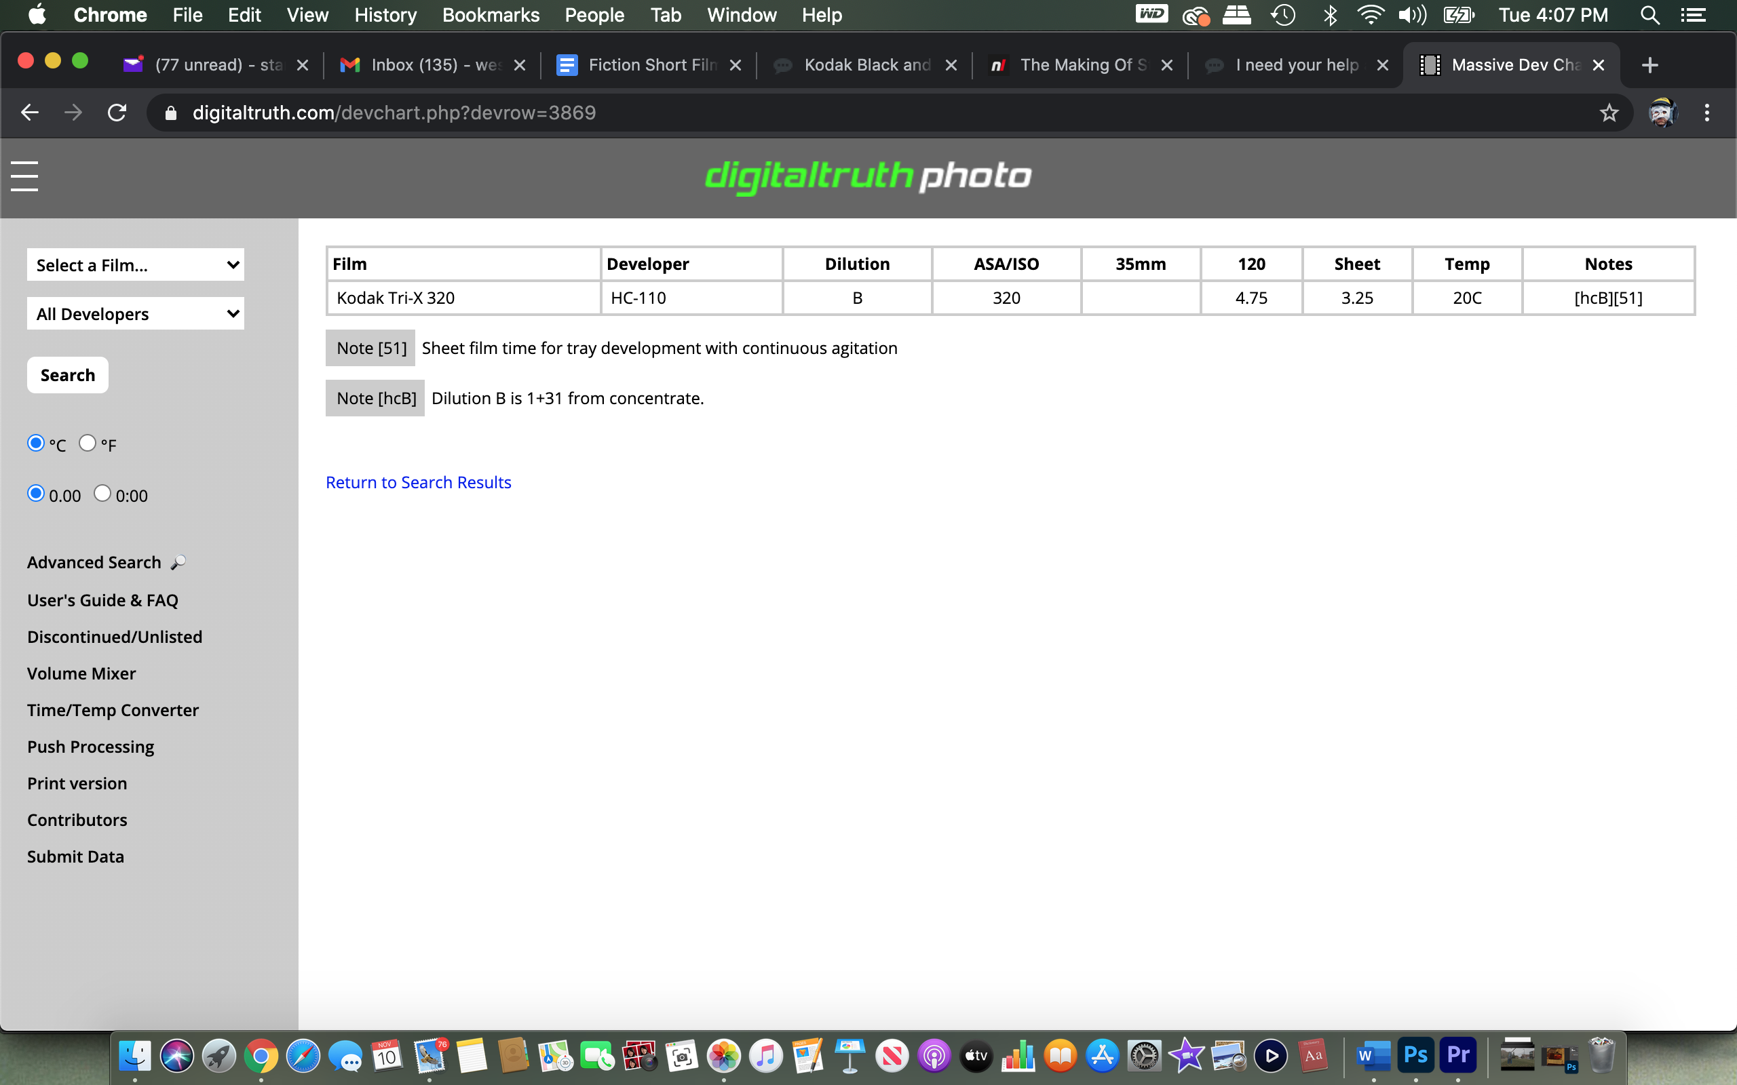
Task: Open Microsoft Word from the Dock
Action: 1373,1056
